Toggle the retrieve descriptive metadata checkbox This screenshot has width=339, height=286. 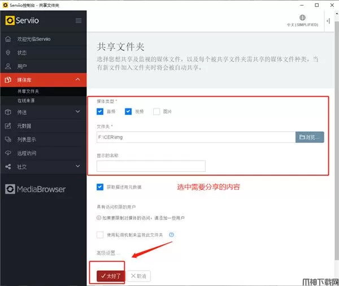(100, 187)
